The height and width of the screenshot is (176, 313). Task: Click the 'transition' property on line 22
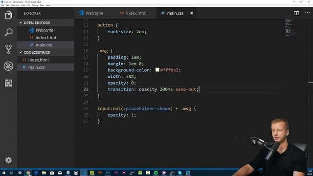coord(121,89)
